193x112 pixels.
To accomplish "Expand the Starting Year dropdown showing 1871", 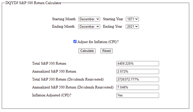I will 132,19.
